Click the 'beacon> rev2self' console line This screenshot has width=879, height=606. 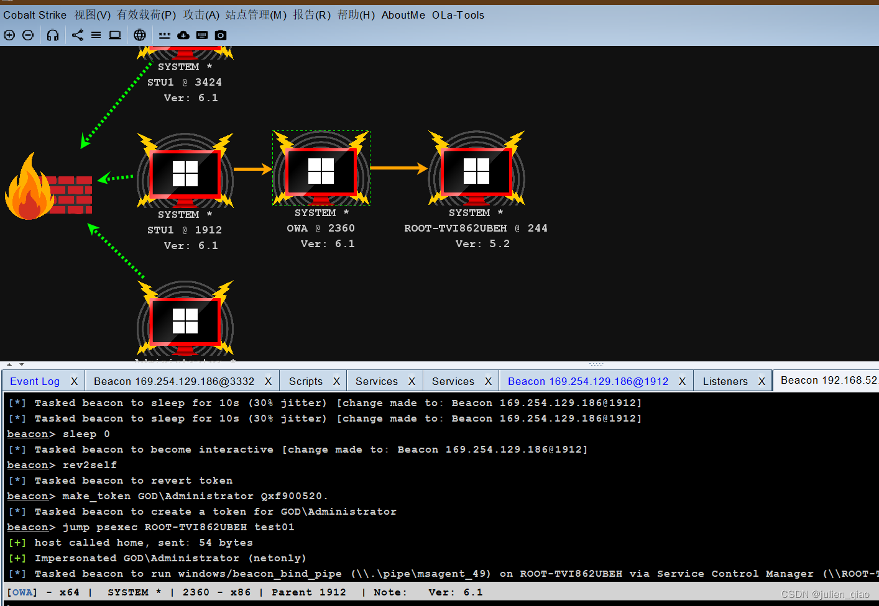(62, 465)
